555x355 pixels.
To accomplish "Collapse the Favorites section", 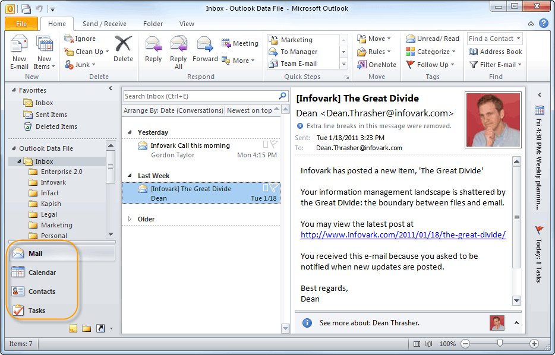I will click(14, 90).
